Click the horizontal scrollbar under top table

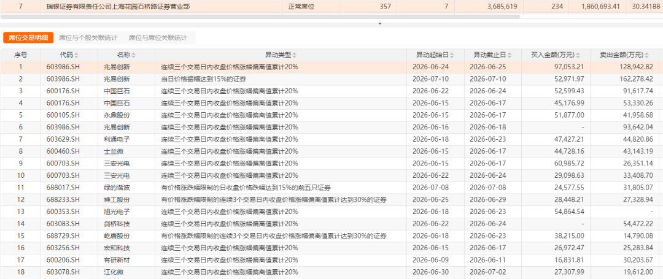click(x=260, y=17)
